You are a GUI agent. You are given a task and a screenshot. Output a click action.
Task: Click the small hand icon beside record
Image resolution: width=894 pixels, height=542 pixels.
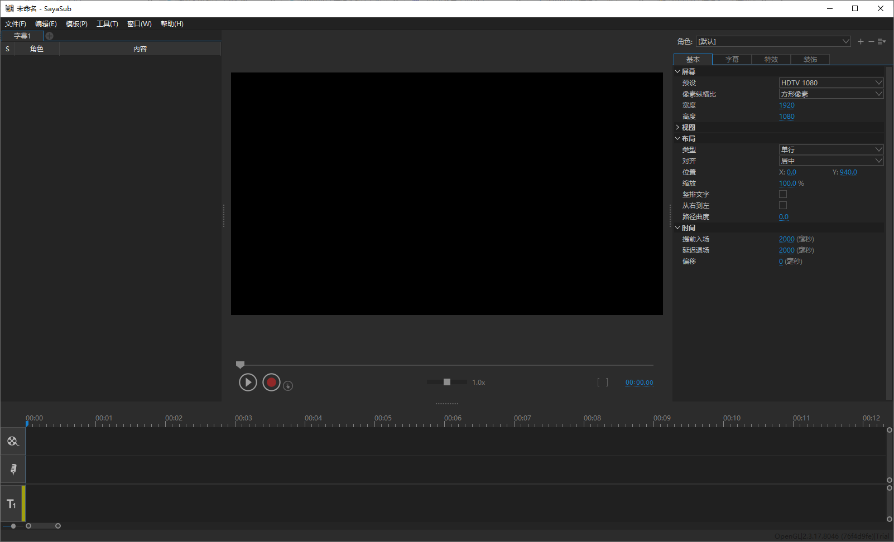click(288, 385)
